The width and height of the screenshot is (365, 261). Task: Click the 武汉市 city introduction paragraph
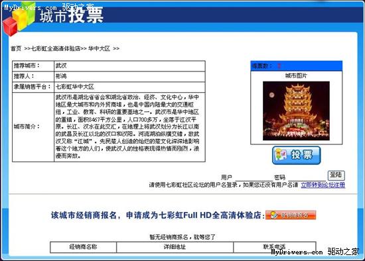coord(127,127)
